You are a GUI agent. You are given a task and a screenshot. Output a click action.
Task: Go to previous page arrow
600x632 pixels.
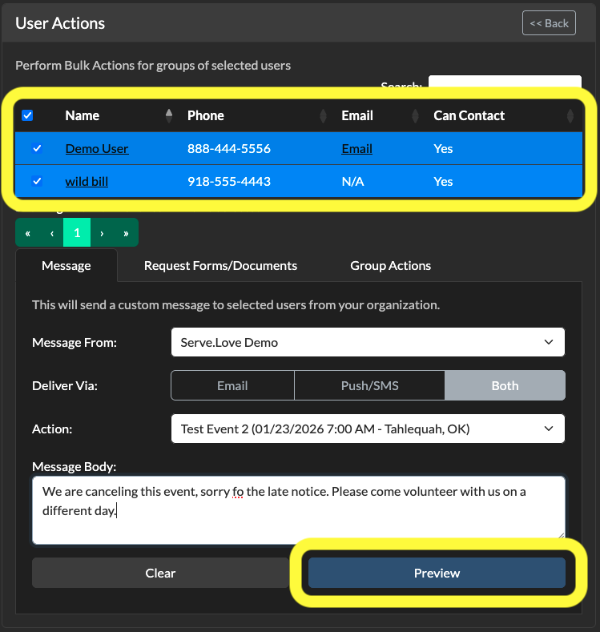pyautogui.click(x=51, y=232)
